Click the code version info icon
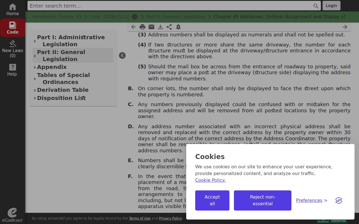Viewport: 359px width, 224px height. 135,17
